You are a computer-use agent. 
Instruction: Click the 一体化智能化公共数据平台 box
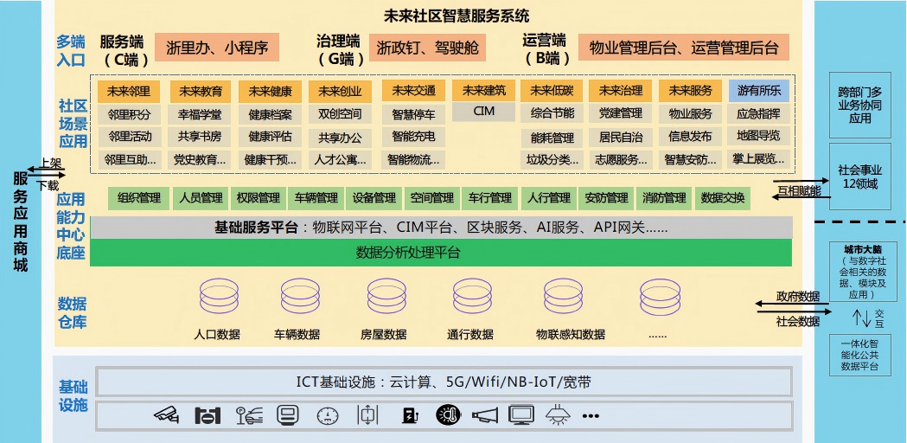859,355
